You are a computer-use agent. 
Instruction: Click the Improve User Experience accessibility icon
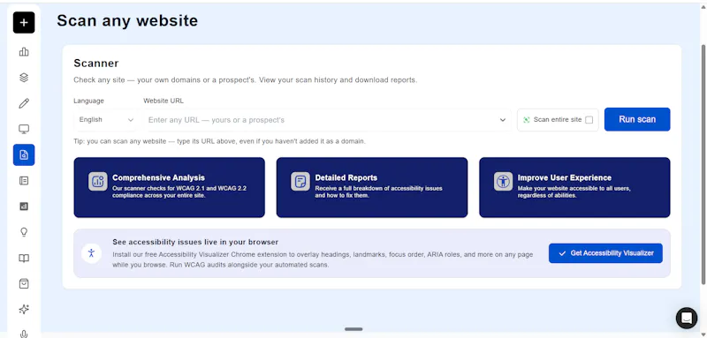click(503, 182)
